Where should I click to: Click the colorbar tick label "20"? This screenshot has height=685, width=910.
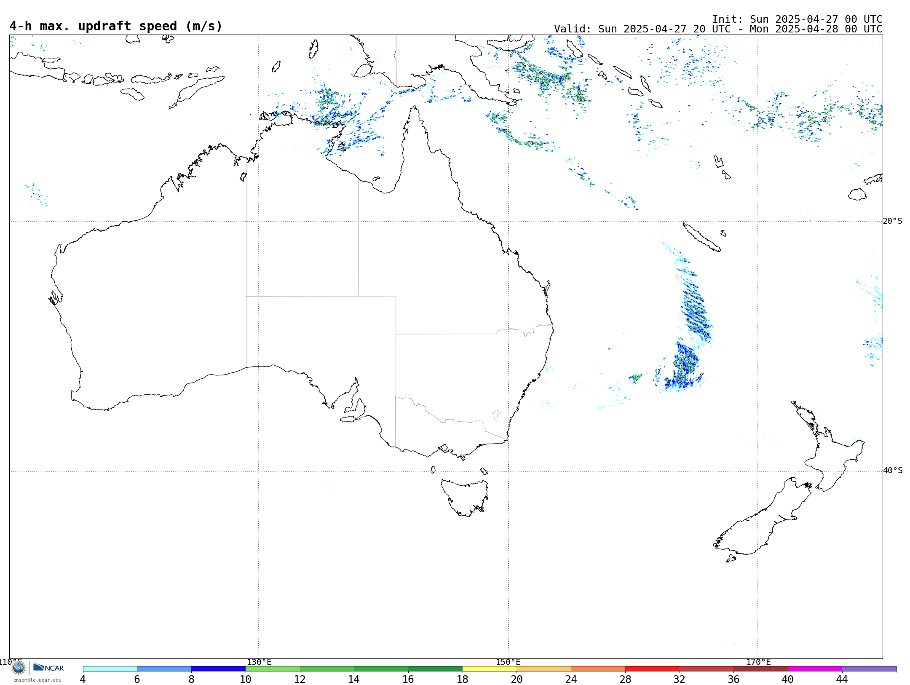pyautogui.click(x=517, y=680)
